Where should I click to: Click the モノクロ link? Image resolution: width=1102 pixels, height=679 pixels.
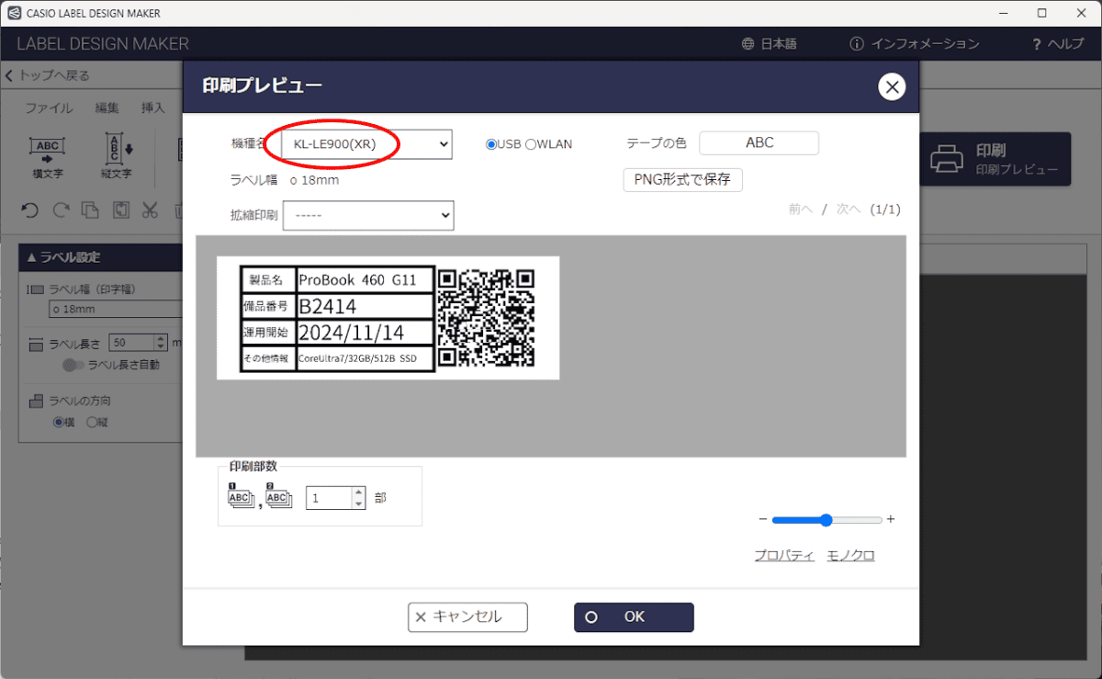click(850, 555)
